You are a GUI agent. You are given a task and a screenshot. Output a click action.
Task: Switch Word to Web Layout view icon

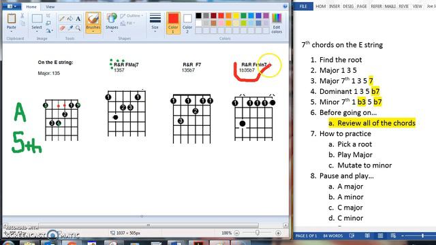tap(393, 235)
